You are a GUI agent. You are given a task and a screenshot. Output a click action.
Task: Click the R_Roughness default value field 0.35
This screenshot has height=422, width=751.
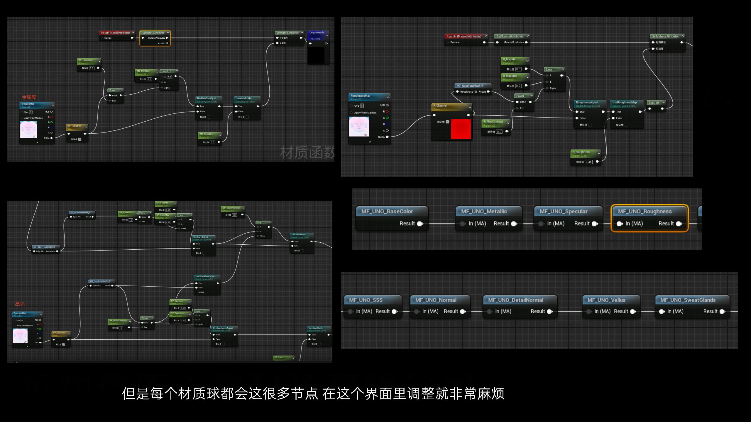click(x=588, y=162)
